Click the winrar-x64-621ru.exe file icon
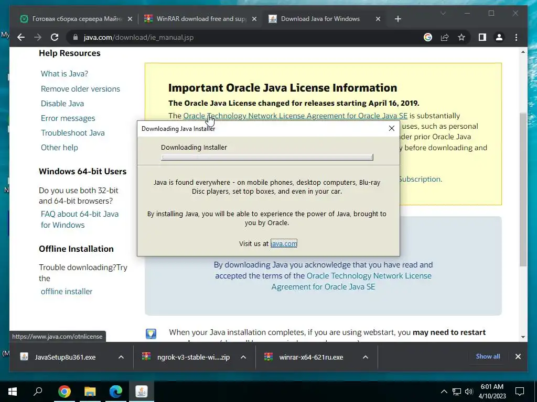Viewport: 537px width, 402px height. 268,357
